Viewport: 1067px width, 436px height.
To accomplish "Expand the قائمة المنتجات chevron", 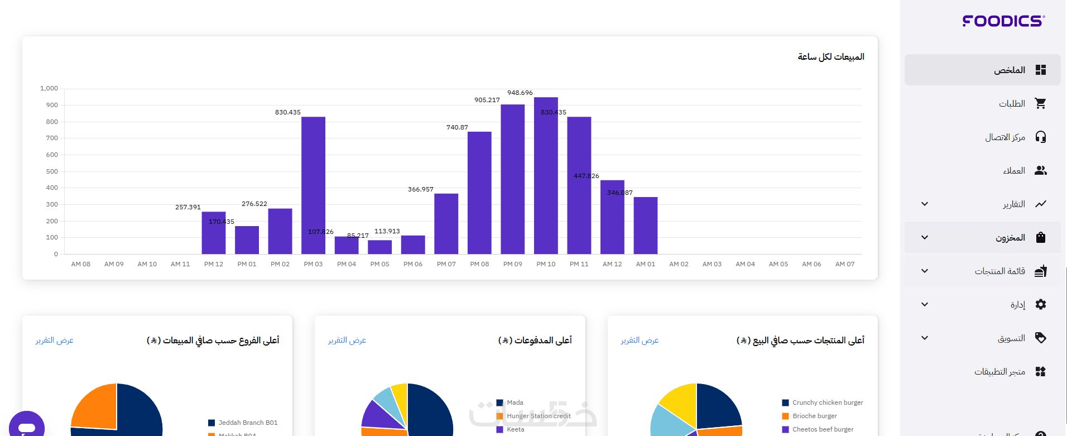I will click(x=925, y=271).
